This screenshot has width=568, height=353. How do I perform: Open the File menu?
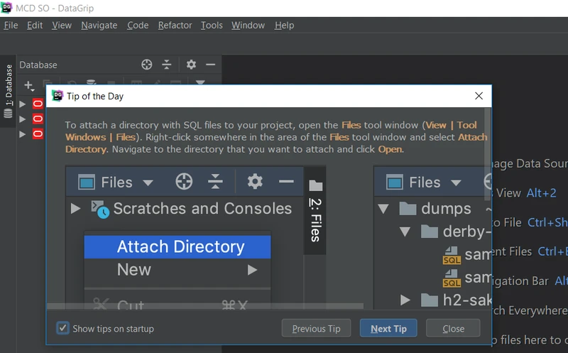click(11, 26)
